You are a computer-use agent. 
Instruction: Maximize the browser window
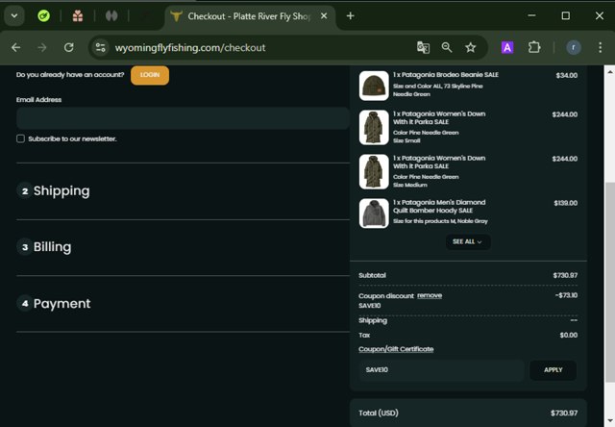(x=566, y=15)
